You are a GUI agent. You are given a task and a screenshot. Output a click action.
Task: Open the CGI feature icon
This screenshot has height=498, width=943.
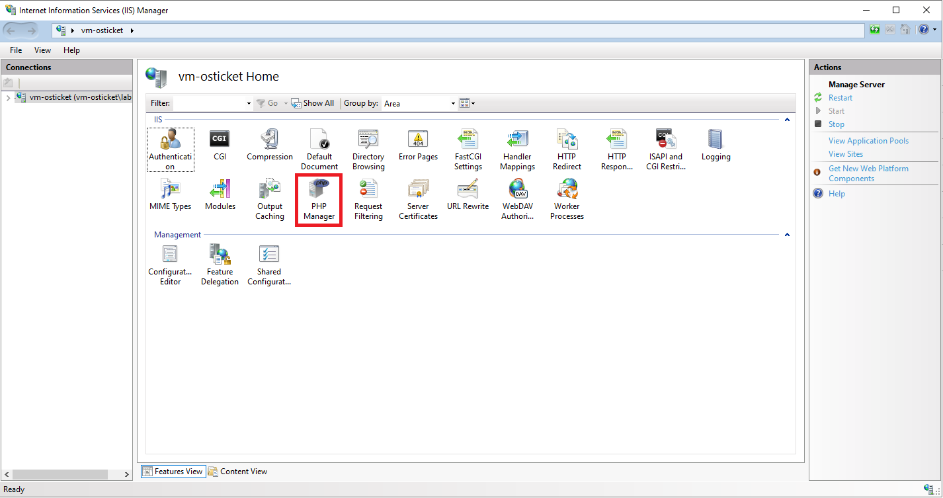tap(220, 145)
